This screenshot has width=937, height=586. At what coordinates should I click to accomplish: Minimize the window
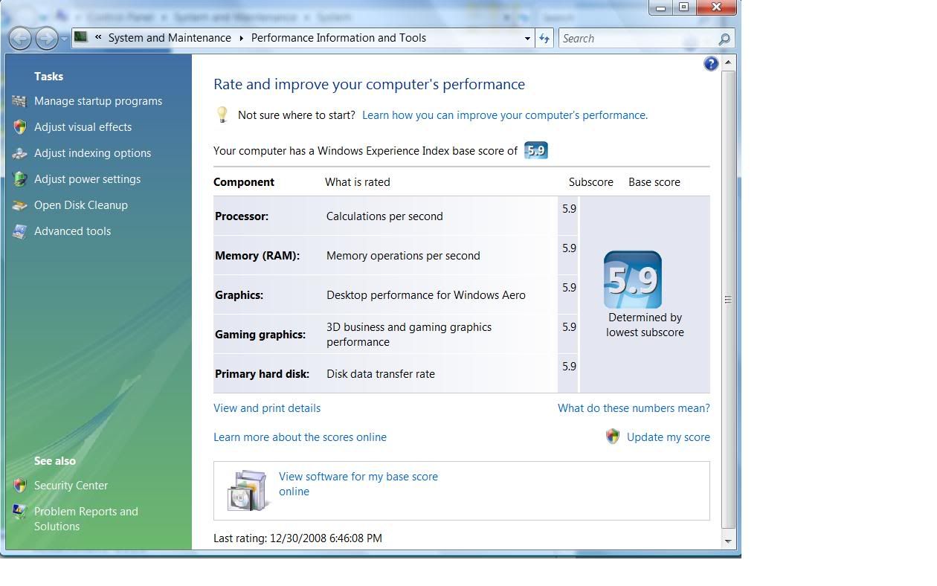[661, 7]
